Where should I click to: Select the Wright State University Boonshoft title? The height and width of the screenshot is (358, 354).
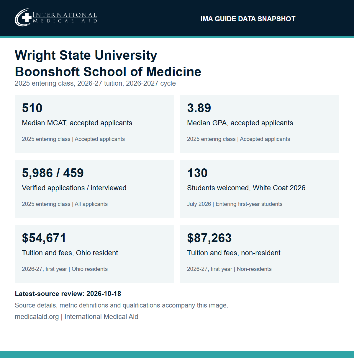click(x=108, y=63)
